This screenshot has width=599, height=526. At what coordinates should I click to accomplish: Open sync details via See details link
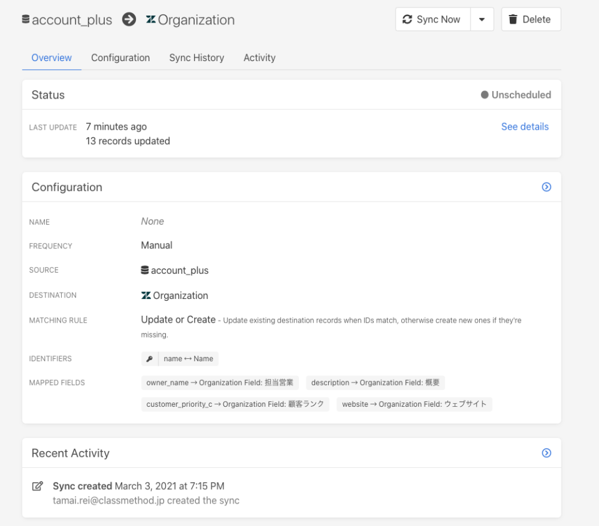[525, 126]
